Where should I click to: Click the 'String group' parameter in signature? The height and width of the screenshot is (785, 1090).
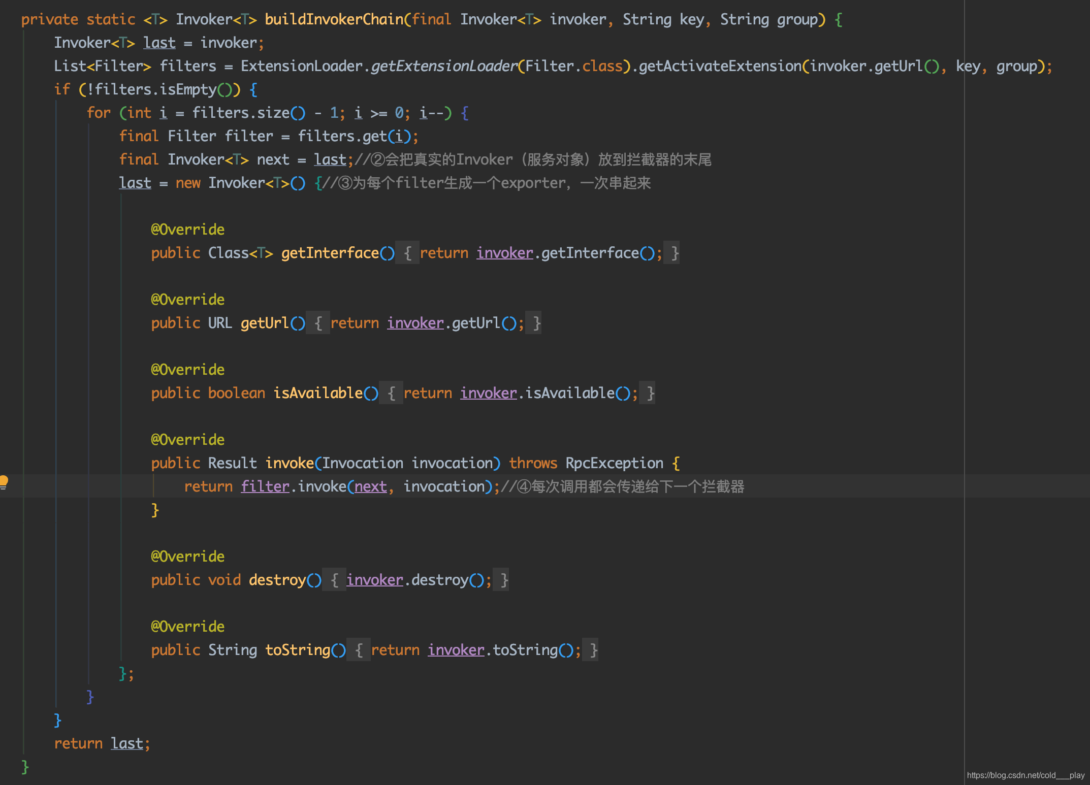tap(769, 19)
